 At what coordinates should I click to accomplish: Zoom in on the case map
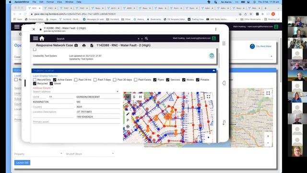(x=208, y=137)
